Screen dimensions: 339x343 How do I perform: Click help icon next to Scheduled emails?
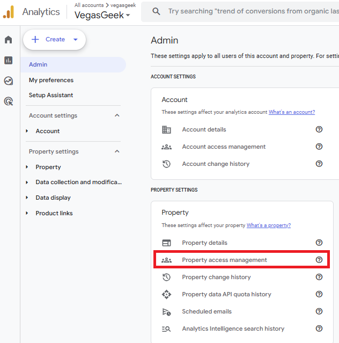pyautogui.click(x=319, y=311)
